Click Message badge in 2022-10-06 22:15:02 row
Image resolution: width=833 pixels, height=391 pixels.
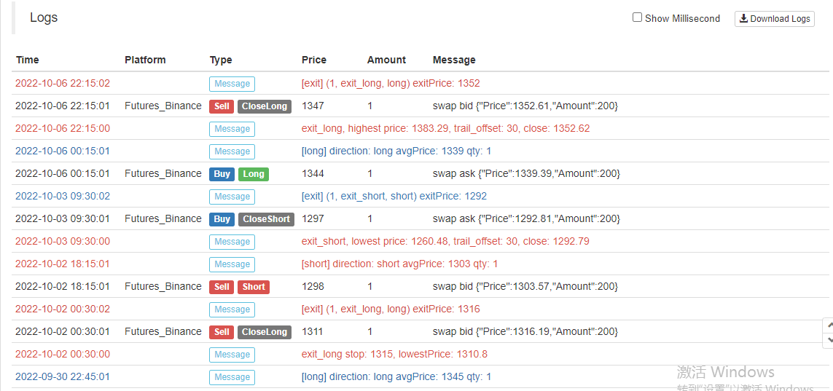click(232, 84)
